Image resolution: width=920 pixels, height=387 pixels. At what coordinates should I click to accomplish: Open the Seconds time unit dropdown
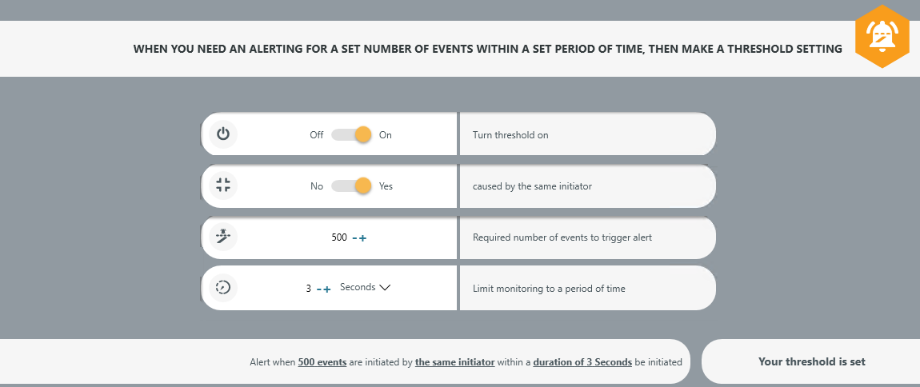coord(365,288)
